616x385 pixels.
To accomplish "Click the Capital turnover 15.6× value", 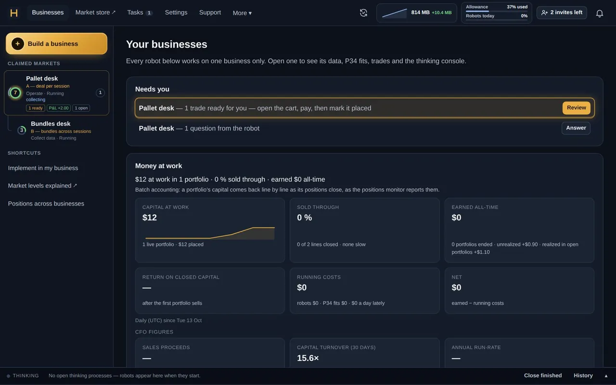I will click(308, 358).
